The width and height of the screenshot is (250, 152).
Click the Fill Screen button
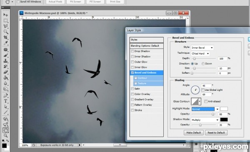click(x=95, y=2)
